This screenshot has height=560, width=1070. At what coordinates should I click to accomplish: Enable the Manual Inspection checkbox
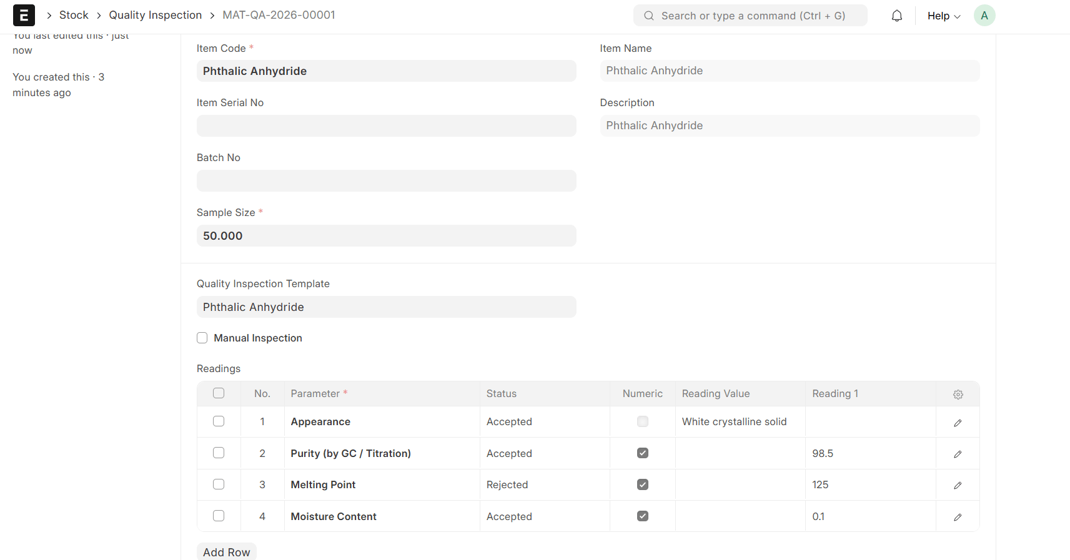point(202,338)
